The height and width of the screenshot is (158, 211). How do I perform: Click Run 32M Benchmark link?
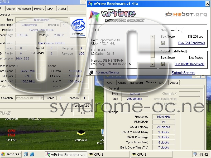[x=191, y=43]
